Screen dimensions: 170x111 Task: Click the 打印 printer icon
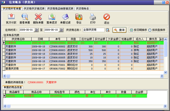click(93, 17)
